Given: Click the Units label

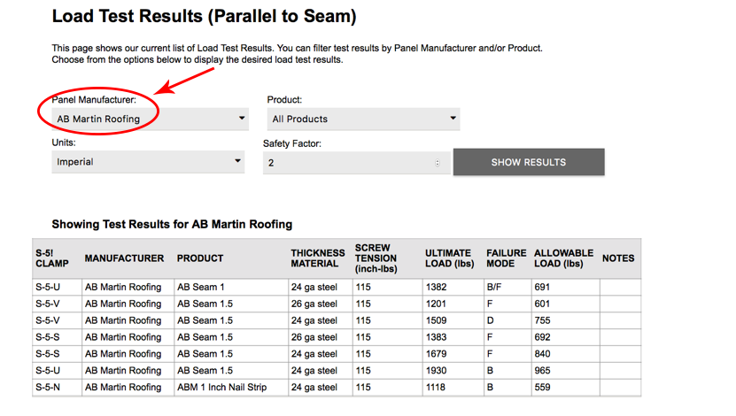Looking at the screenshot, I should (64, 143).
